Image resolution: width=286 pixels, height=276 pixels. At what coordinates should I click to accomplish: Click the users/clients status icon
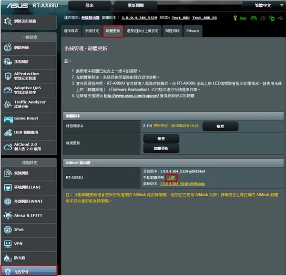point(263,18)
